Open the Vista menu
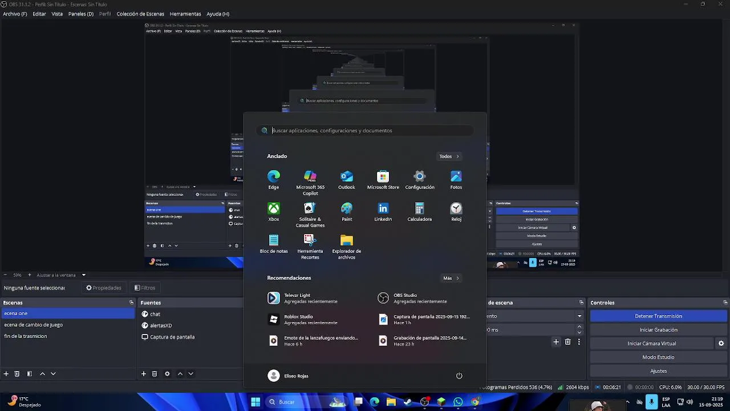730x411 pixels. point(57,14)
